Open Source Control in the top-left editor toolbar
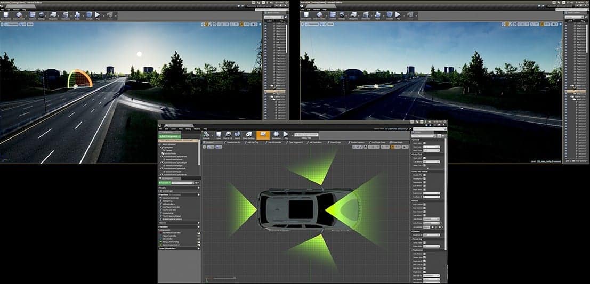 pyautogui.click(x=19, y=15)
